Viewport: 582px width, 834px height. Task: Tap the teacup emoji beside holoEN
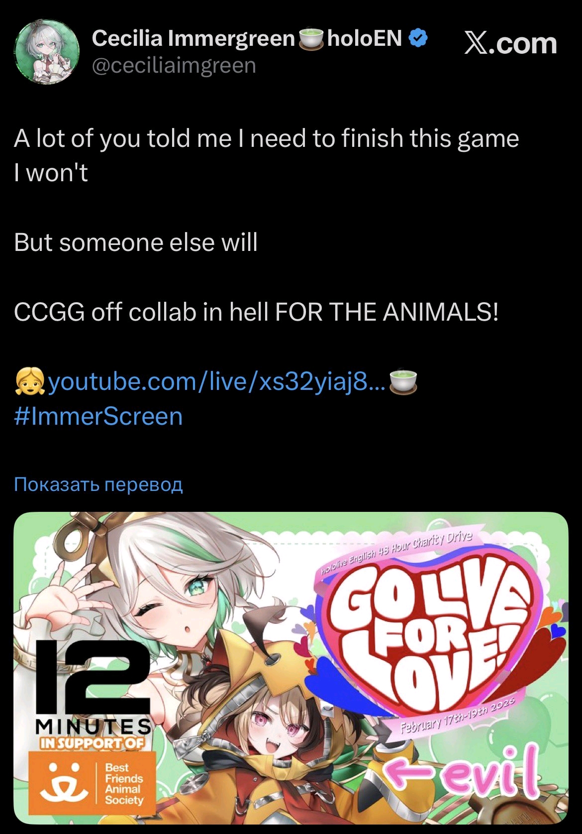(x=311, y=38)
